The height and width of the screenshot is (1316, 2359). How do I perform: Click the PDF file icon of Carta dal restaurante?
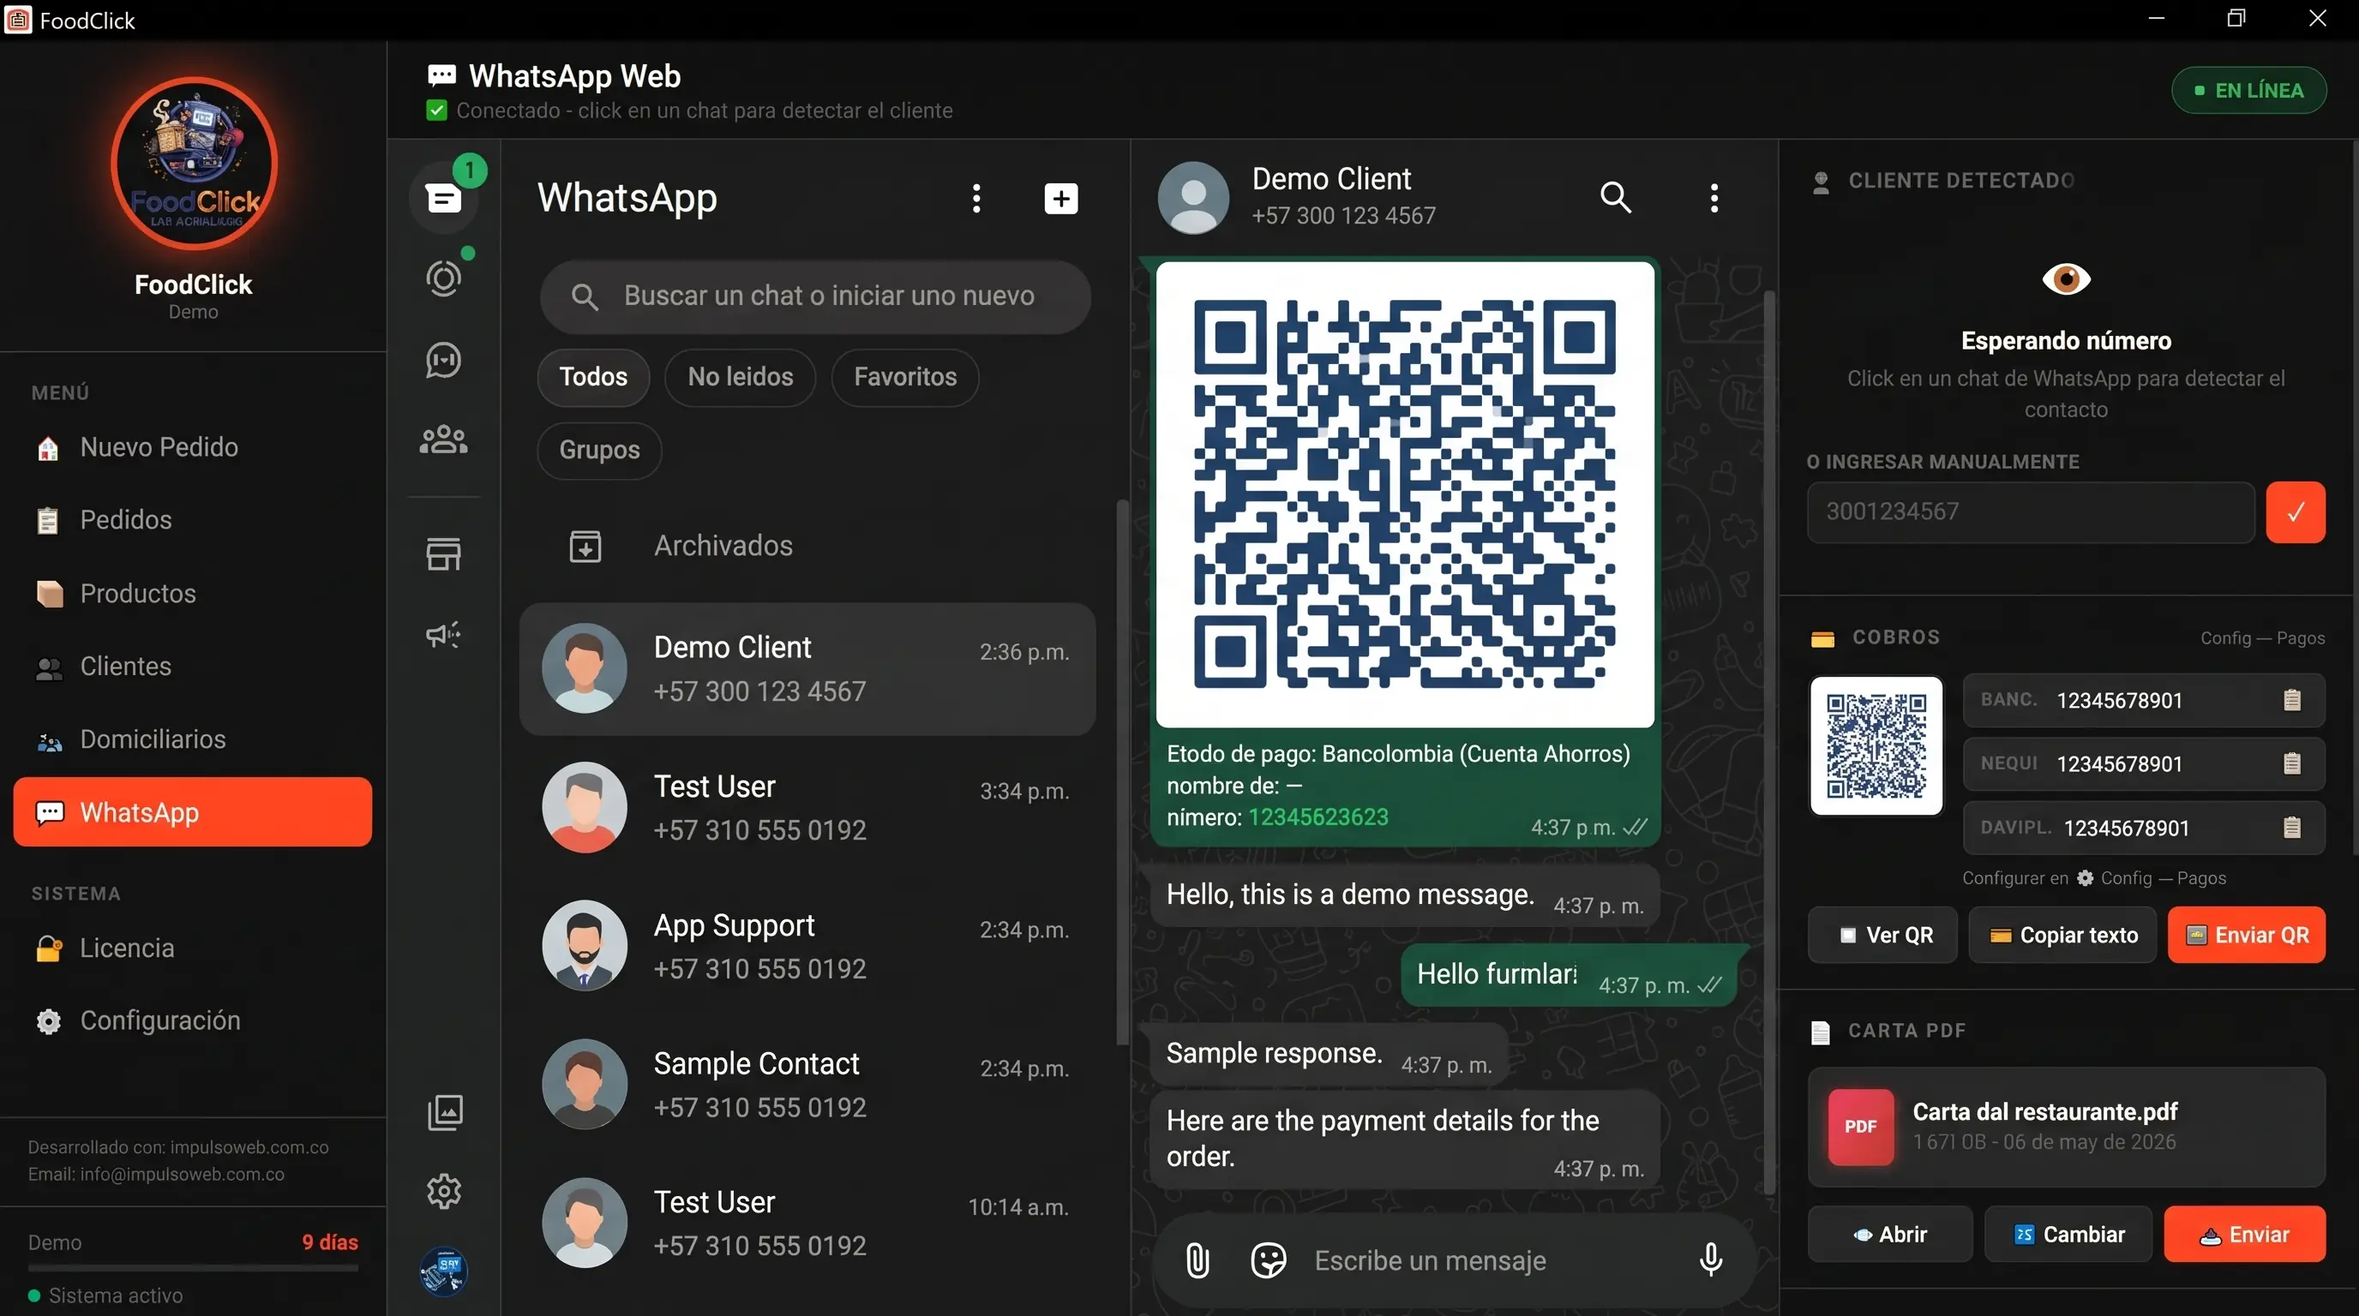[1860, 1127]
